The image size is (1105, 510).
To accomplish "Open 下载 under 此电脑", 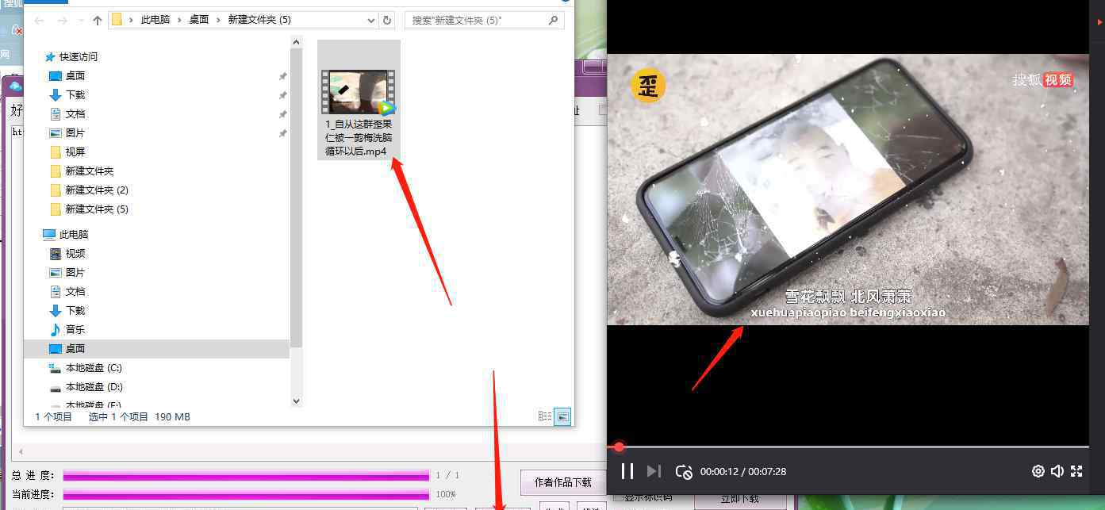I will [75, 310].
